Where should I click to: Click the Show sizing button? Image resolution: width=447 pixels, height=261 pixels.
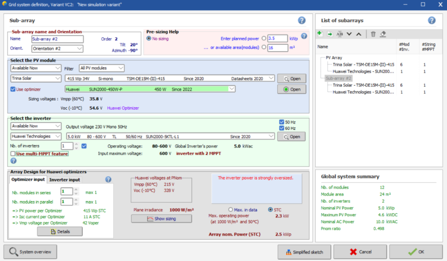point(161,219)
